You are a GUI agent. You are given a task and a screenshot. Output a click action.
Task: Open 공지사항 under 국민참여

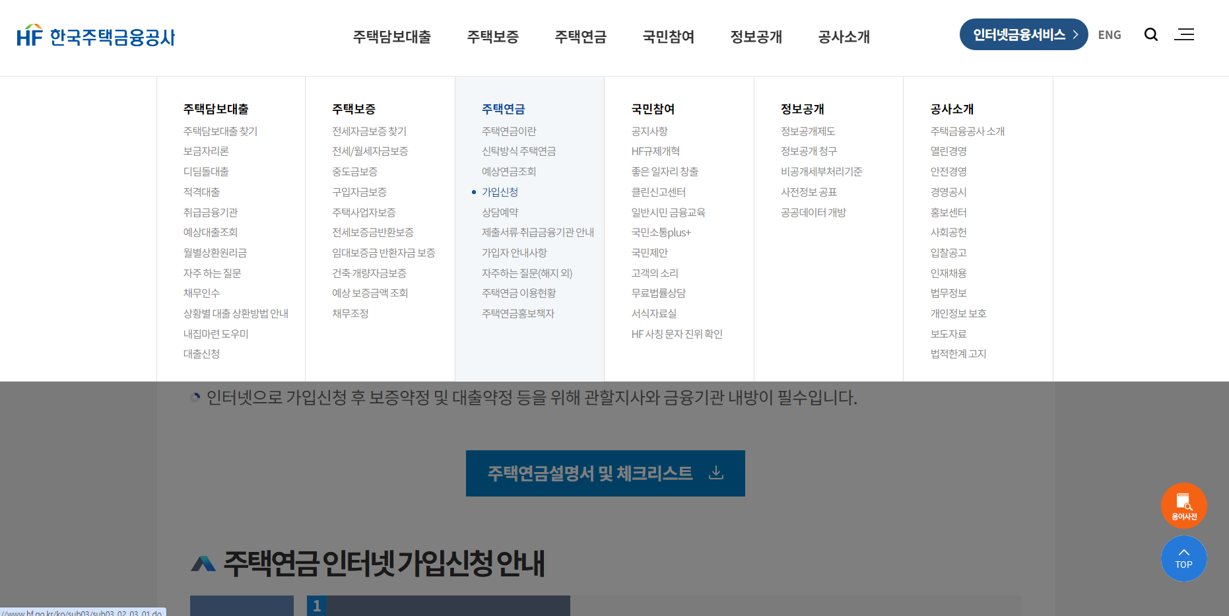coord(649,131)
